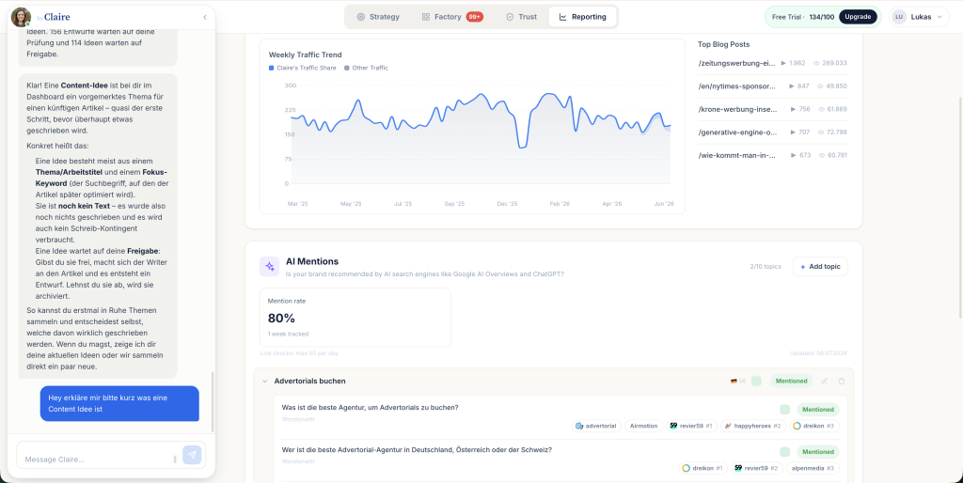The image size is (963, 483).
Task: Send the chat message to Claire
Action: pos(192,455)
